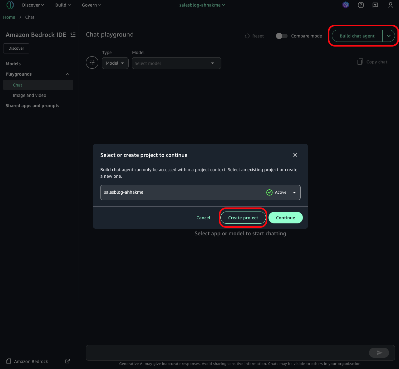Open the inference configuration settings icon
Image resolution: width=399 pixels, height=369 pixels.
pos(92,62)
